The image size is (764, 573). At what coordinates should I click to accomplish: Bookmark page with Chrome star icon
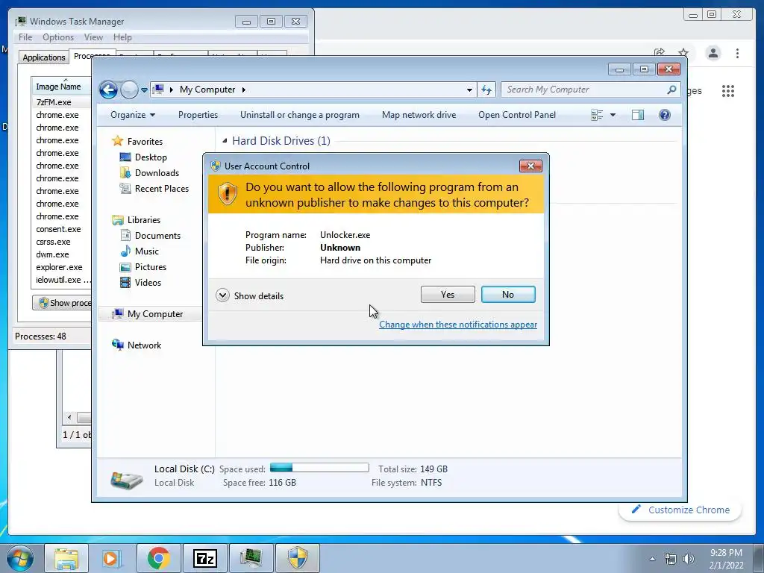click(x=683, y=53)
